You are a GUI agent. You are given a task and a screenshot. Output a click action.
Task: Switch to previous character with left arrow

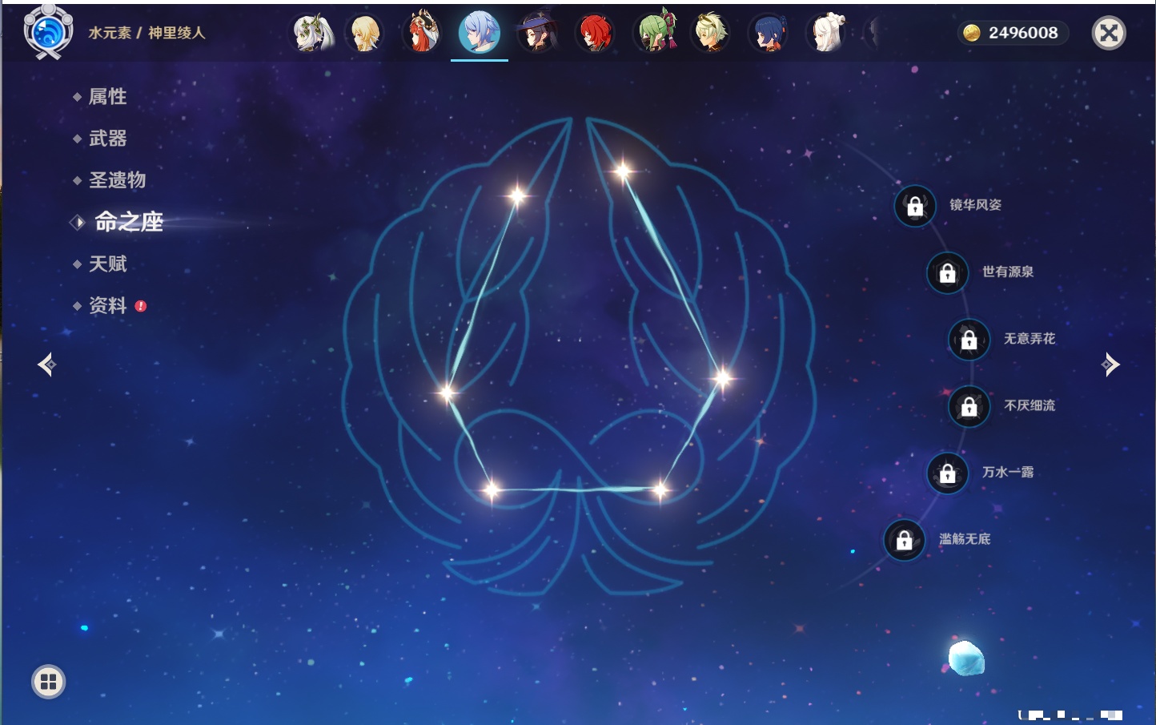[46, 365]
